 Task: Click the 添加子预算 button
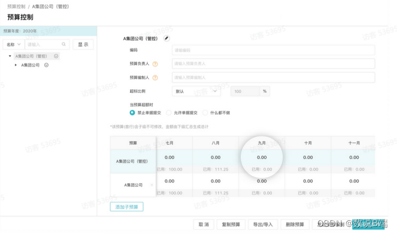(x=126, y=206)
